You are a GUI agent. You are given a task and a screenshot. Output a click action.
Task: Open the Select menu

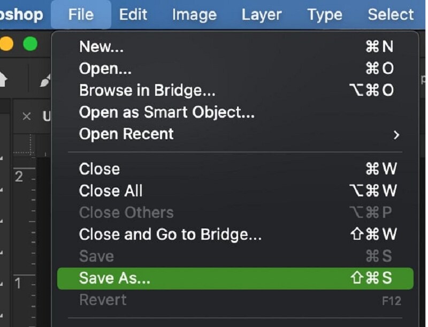391,14
